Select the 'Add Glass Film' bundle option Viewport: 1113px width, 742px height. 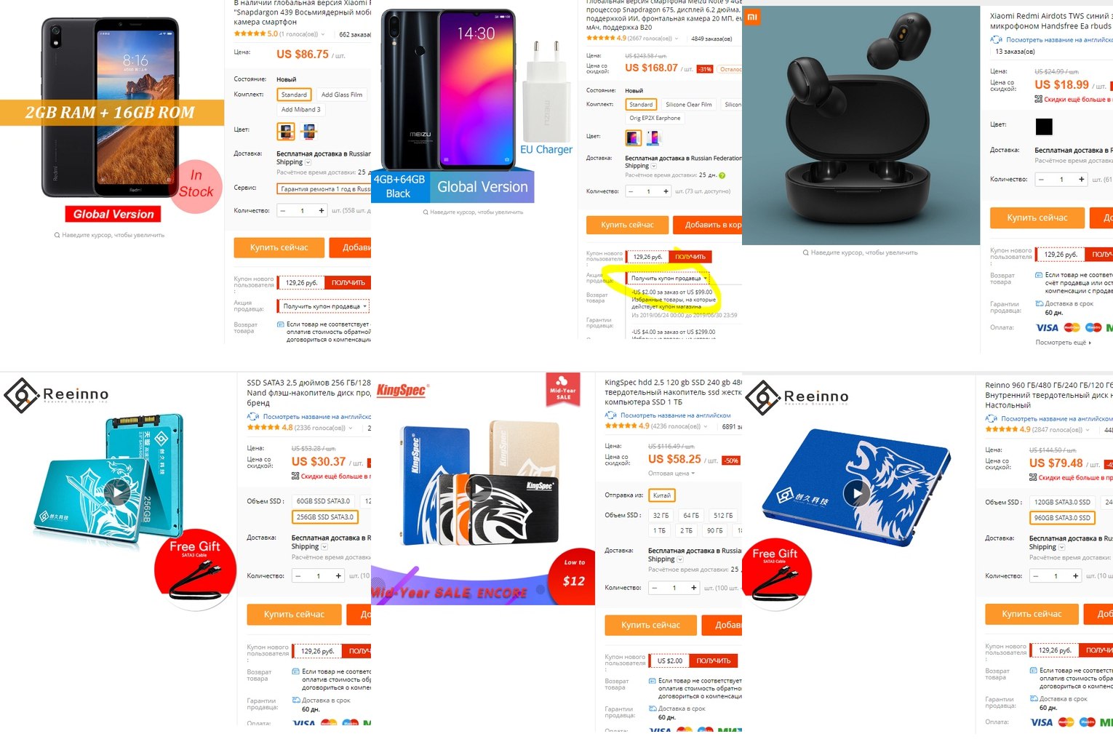pyautogui.click(x=342, y=95)
